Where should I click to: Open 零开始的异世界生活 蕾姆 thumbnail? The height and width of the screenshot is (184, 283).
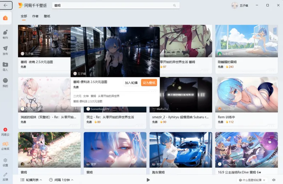pyautogui.click(x=186, y=41)
